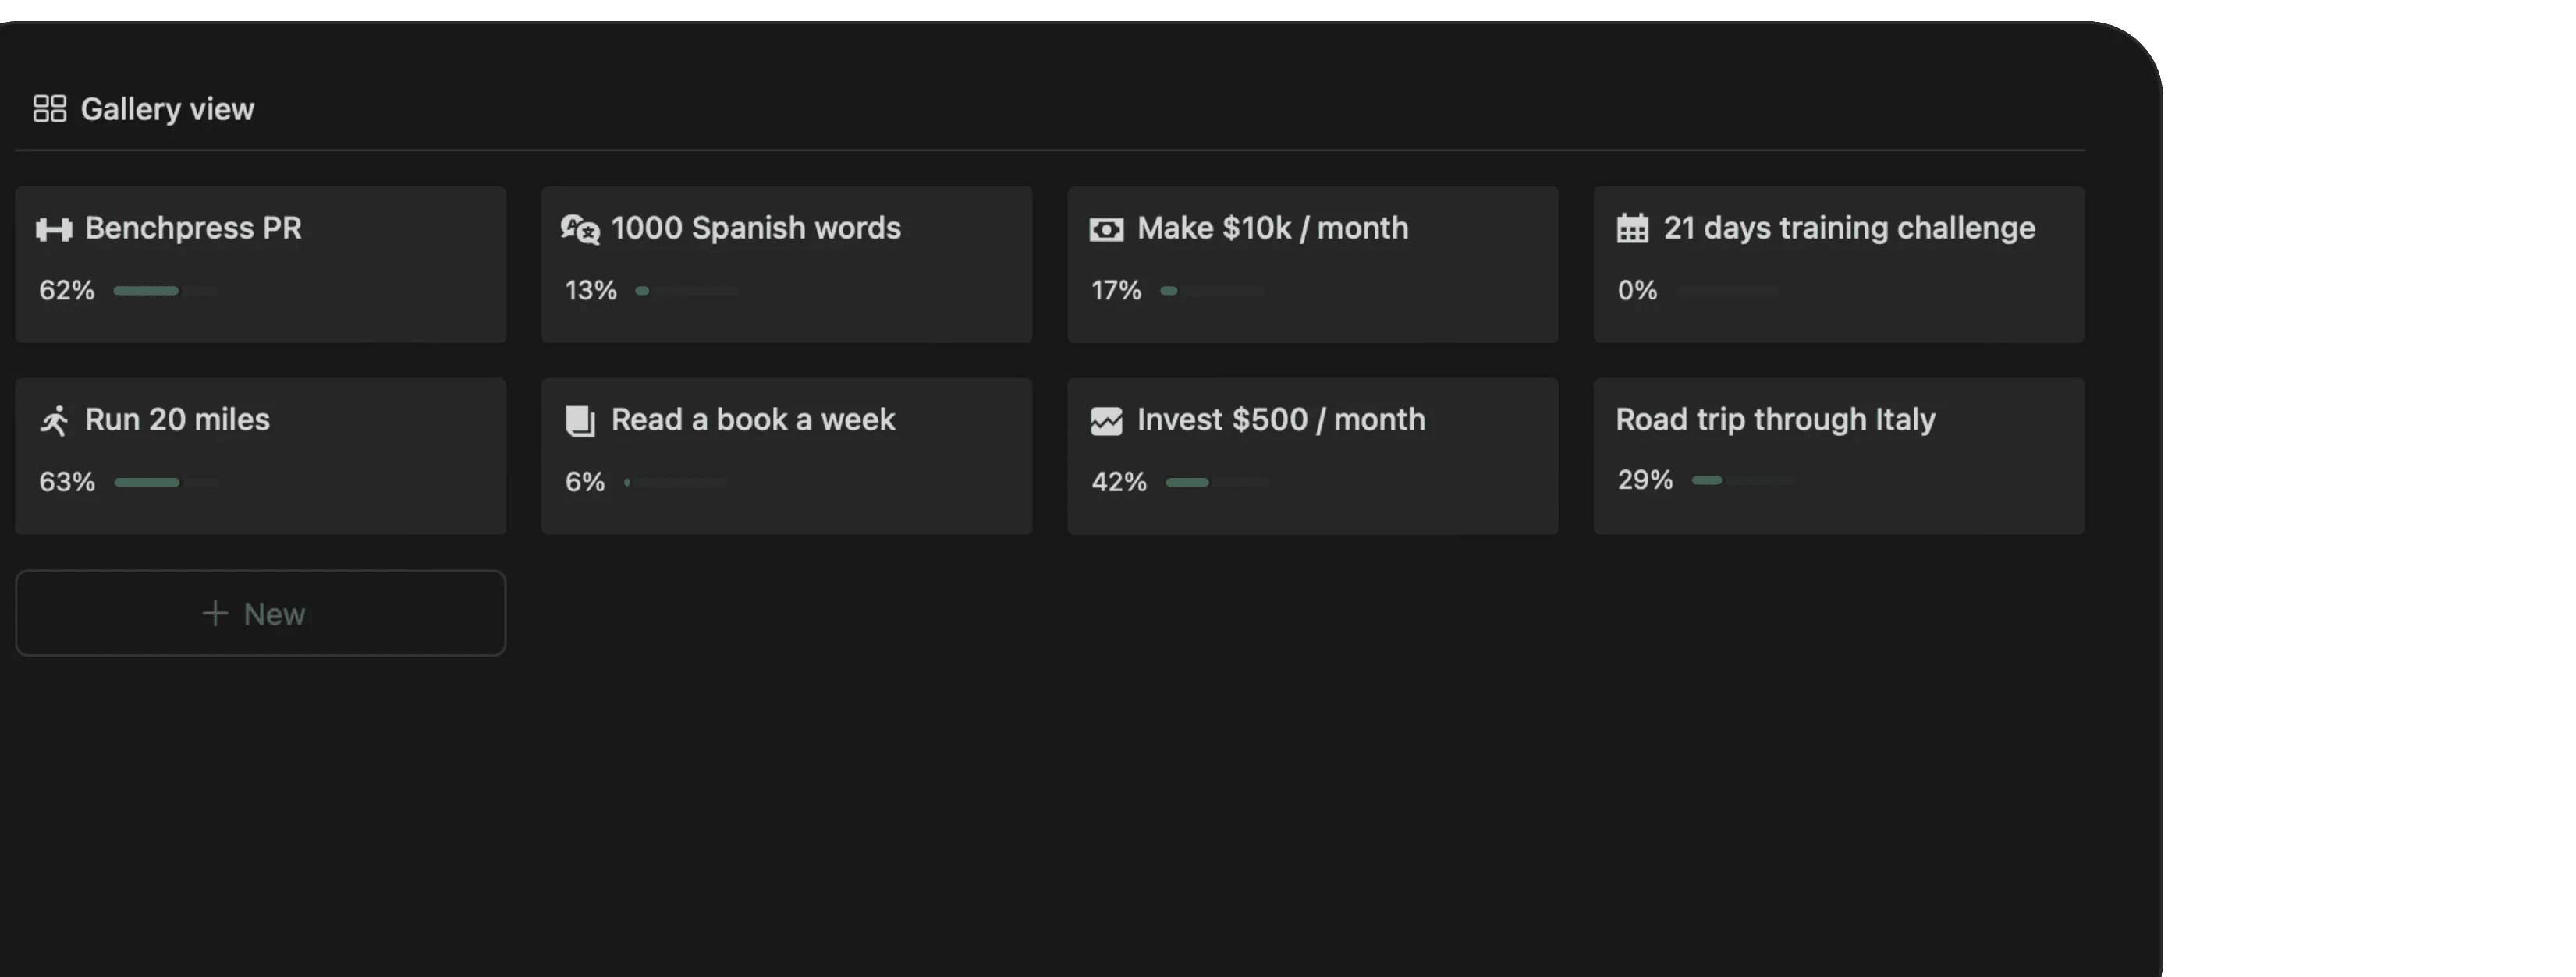
Task: Click the 29% value on Road trip through Italy
Action: [x=1645, y=480]
